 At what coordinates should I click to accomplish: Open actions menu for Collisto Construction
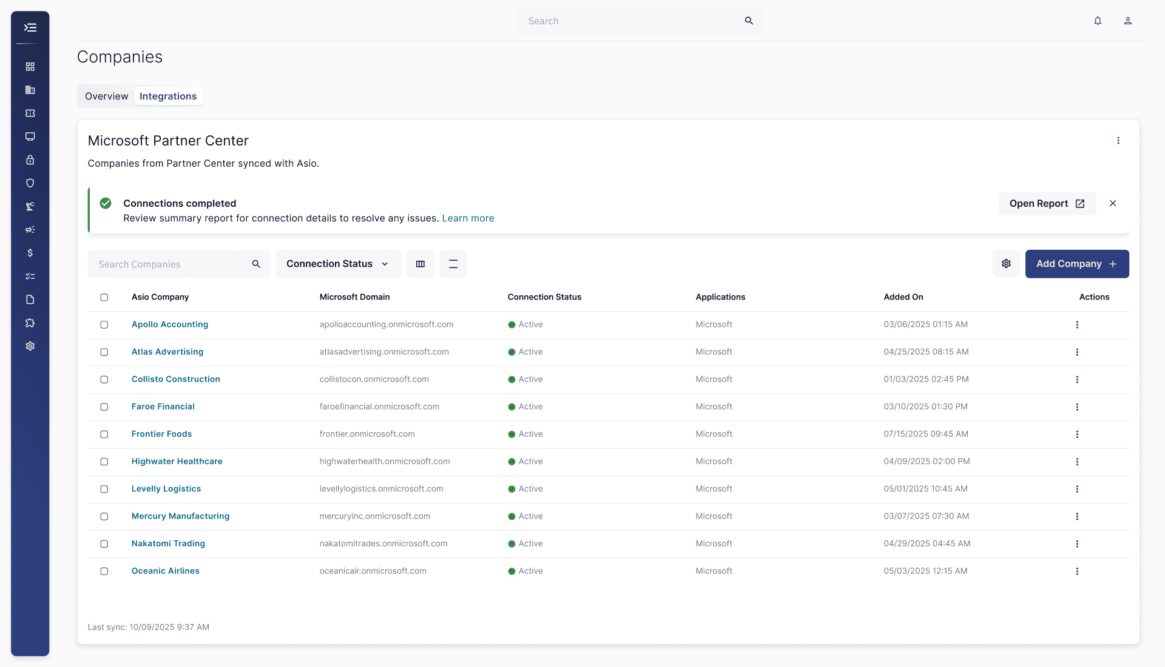click(x=1077, y=380)
